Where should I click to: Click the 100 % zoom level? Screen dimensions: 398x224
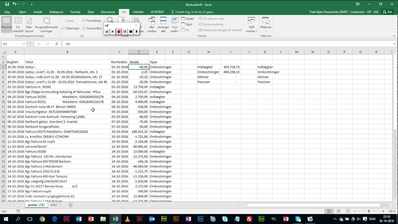pos(391,211)
